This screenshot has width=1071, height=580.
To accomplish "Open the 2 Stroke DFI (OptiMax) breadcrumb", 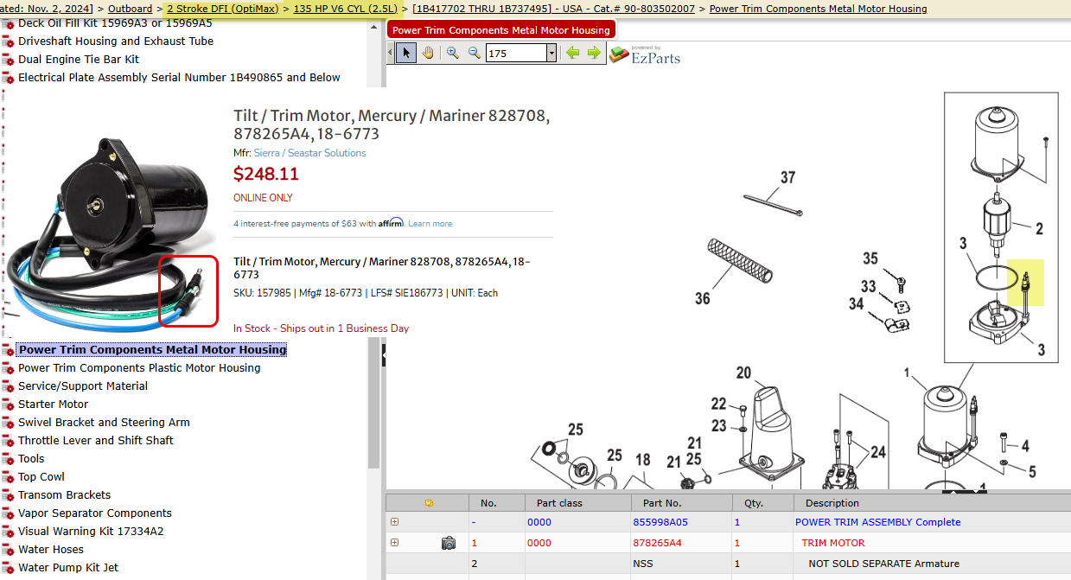I will coord(222,9).
